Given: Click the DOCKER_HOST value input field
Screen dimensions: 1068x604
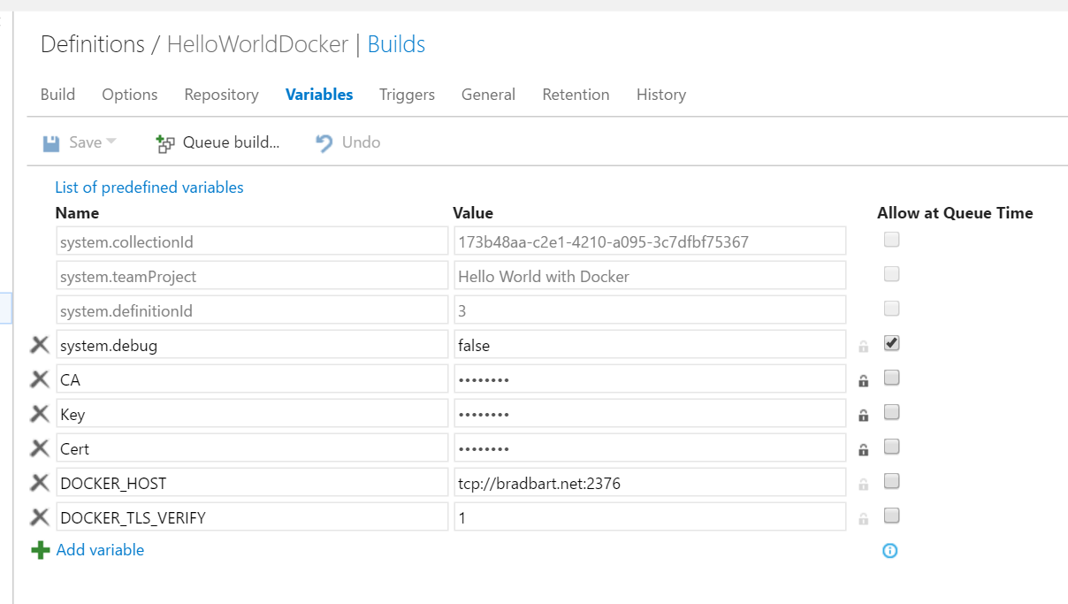Looking at the screenshot, I should 649,483.
